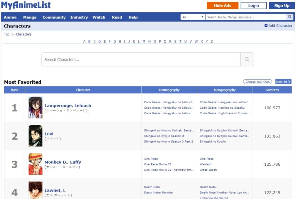The image size is (297, 199).
Task: Open Monkey D. Luffy's portrait image
Action: point(35,164)
